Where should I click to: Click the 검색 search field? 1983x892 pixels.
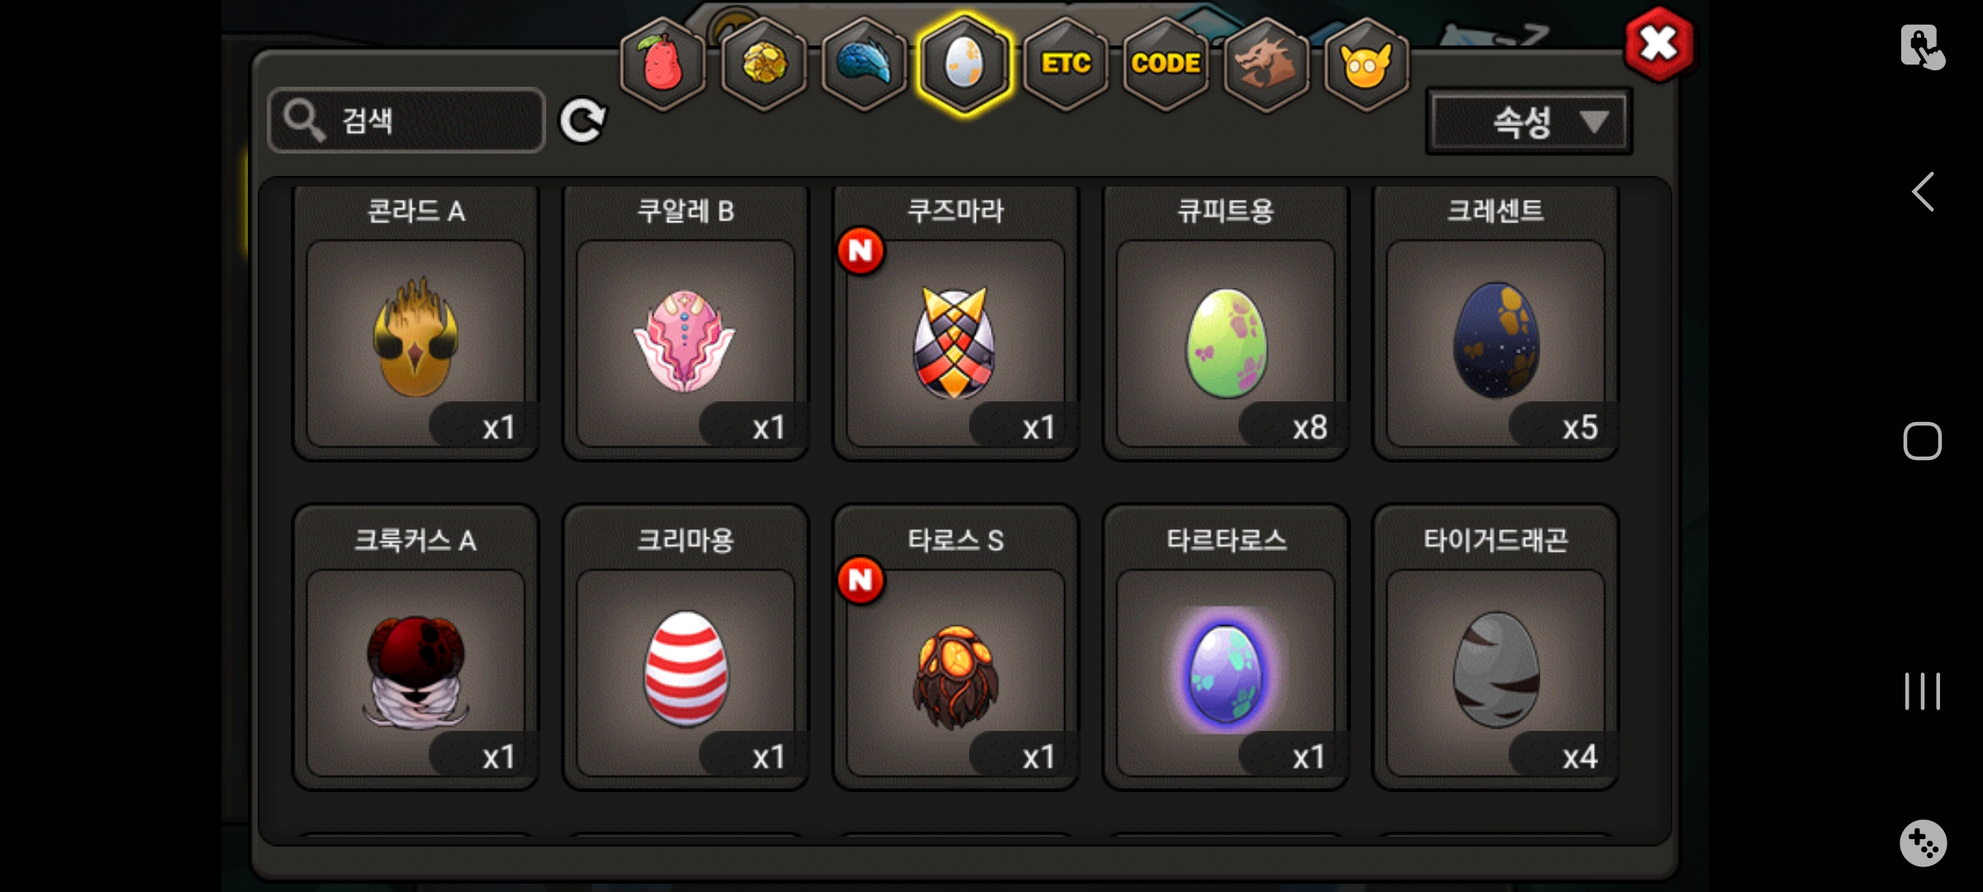[x=407, y=121]
